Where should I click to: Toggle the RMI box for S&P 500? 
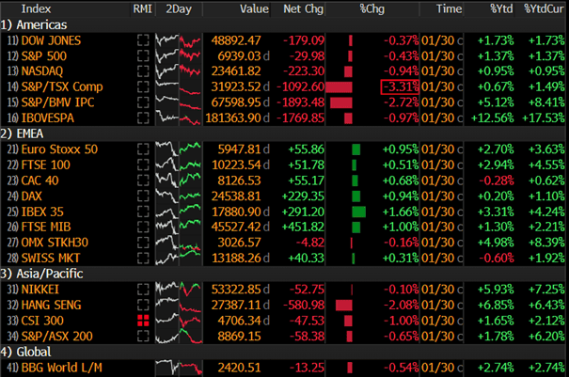[x=143, y=57]
